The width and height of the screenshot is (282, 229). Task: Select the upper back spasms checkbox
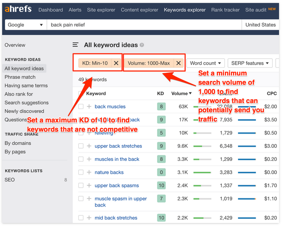81,186
